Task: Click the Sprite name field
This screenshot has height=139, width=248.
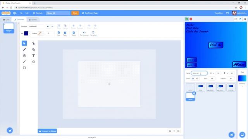Action: [199, 73]
